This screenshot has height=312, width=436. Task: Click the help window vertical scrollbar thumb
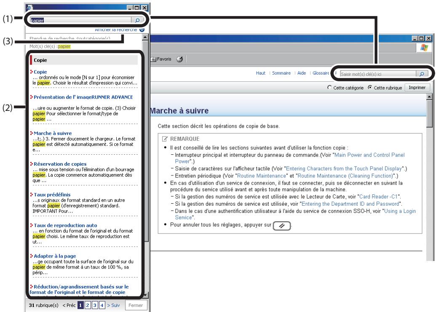tap(429, 113)
